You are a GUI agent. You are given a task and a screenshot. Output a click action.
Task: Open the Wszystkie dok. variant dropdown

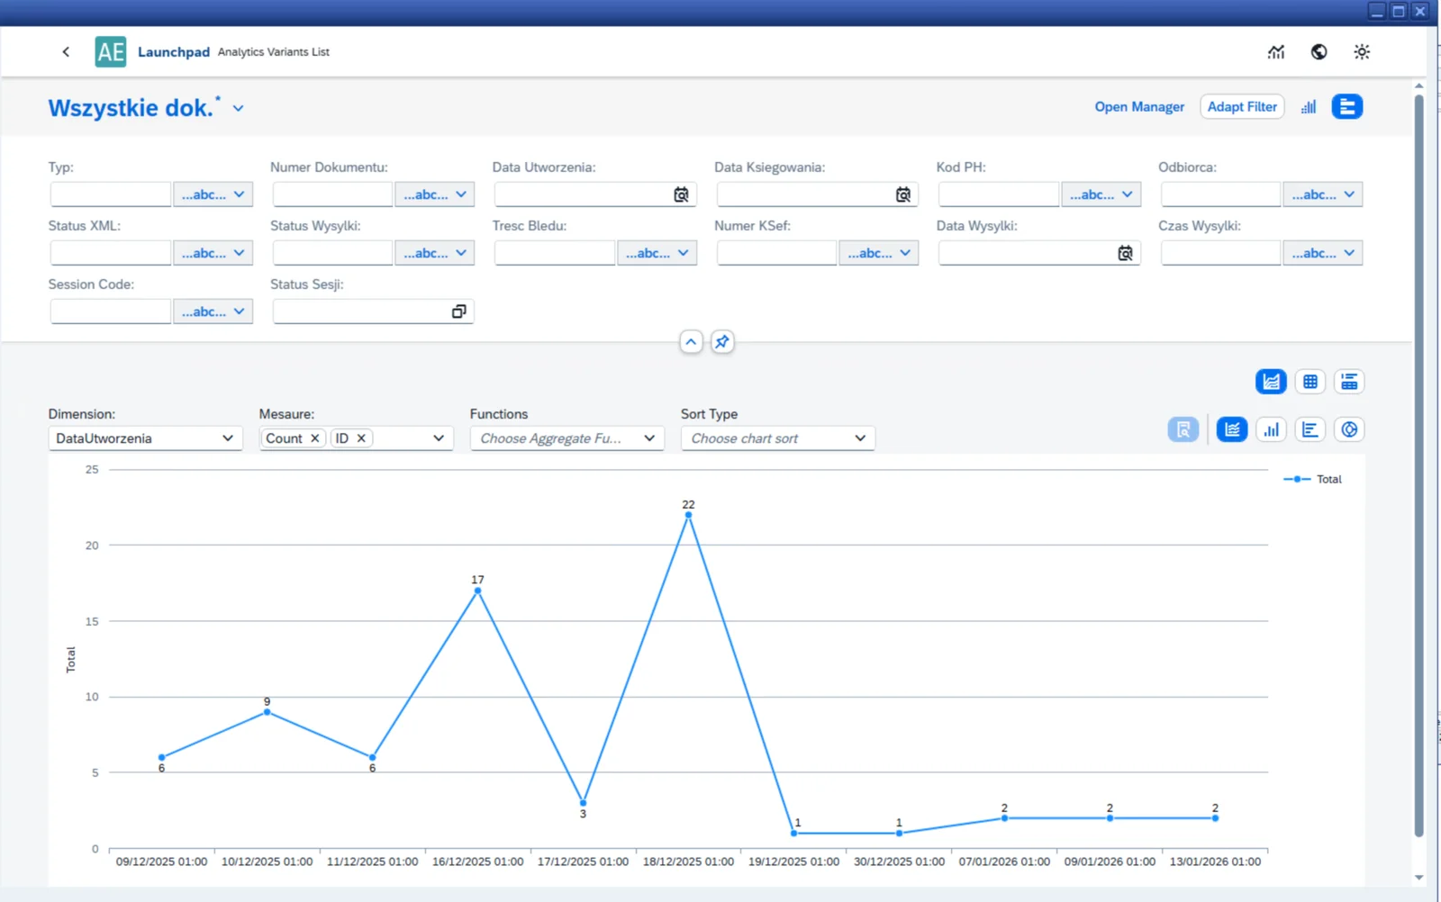[x=238, y=108]
